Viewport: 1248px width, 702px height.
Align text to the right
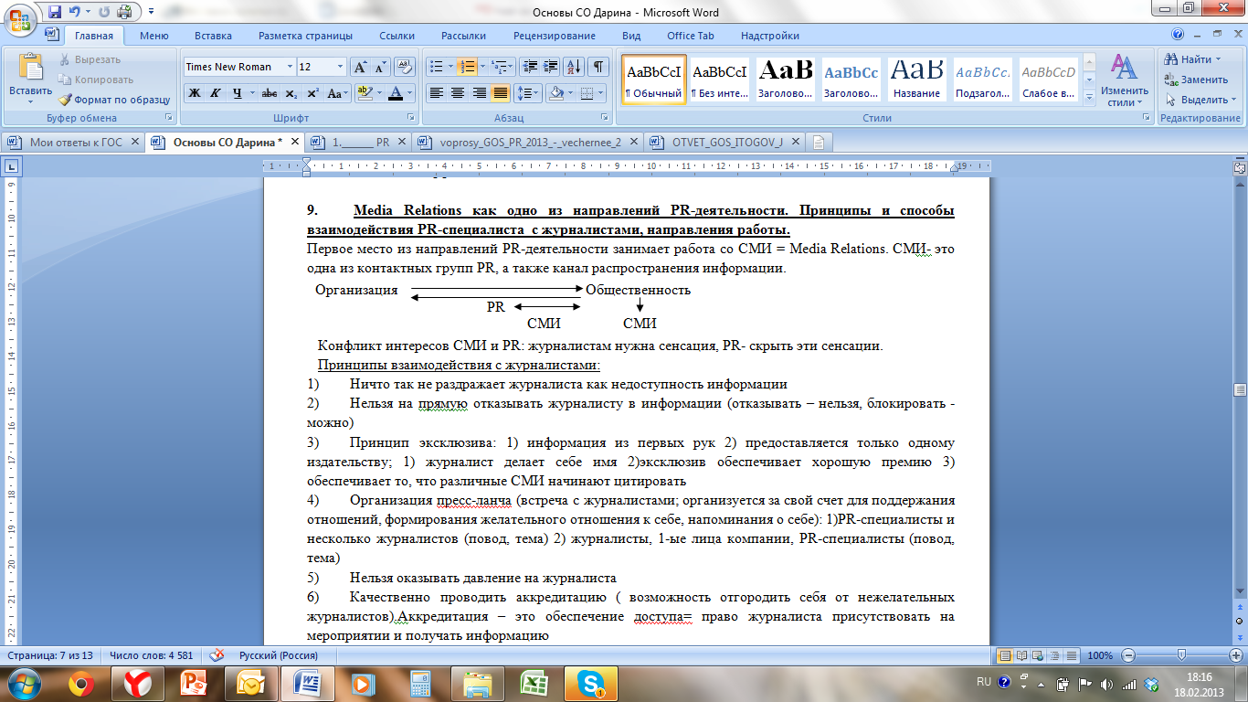(x=479, y=93)
